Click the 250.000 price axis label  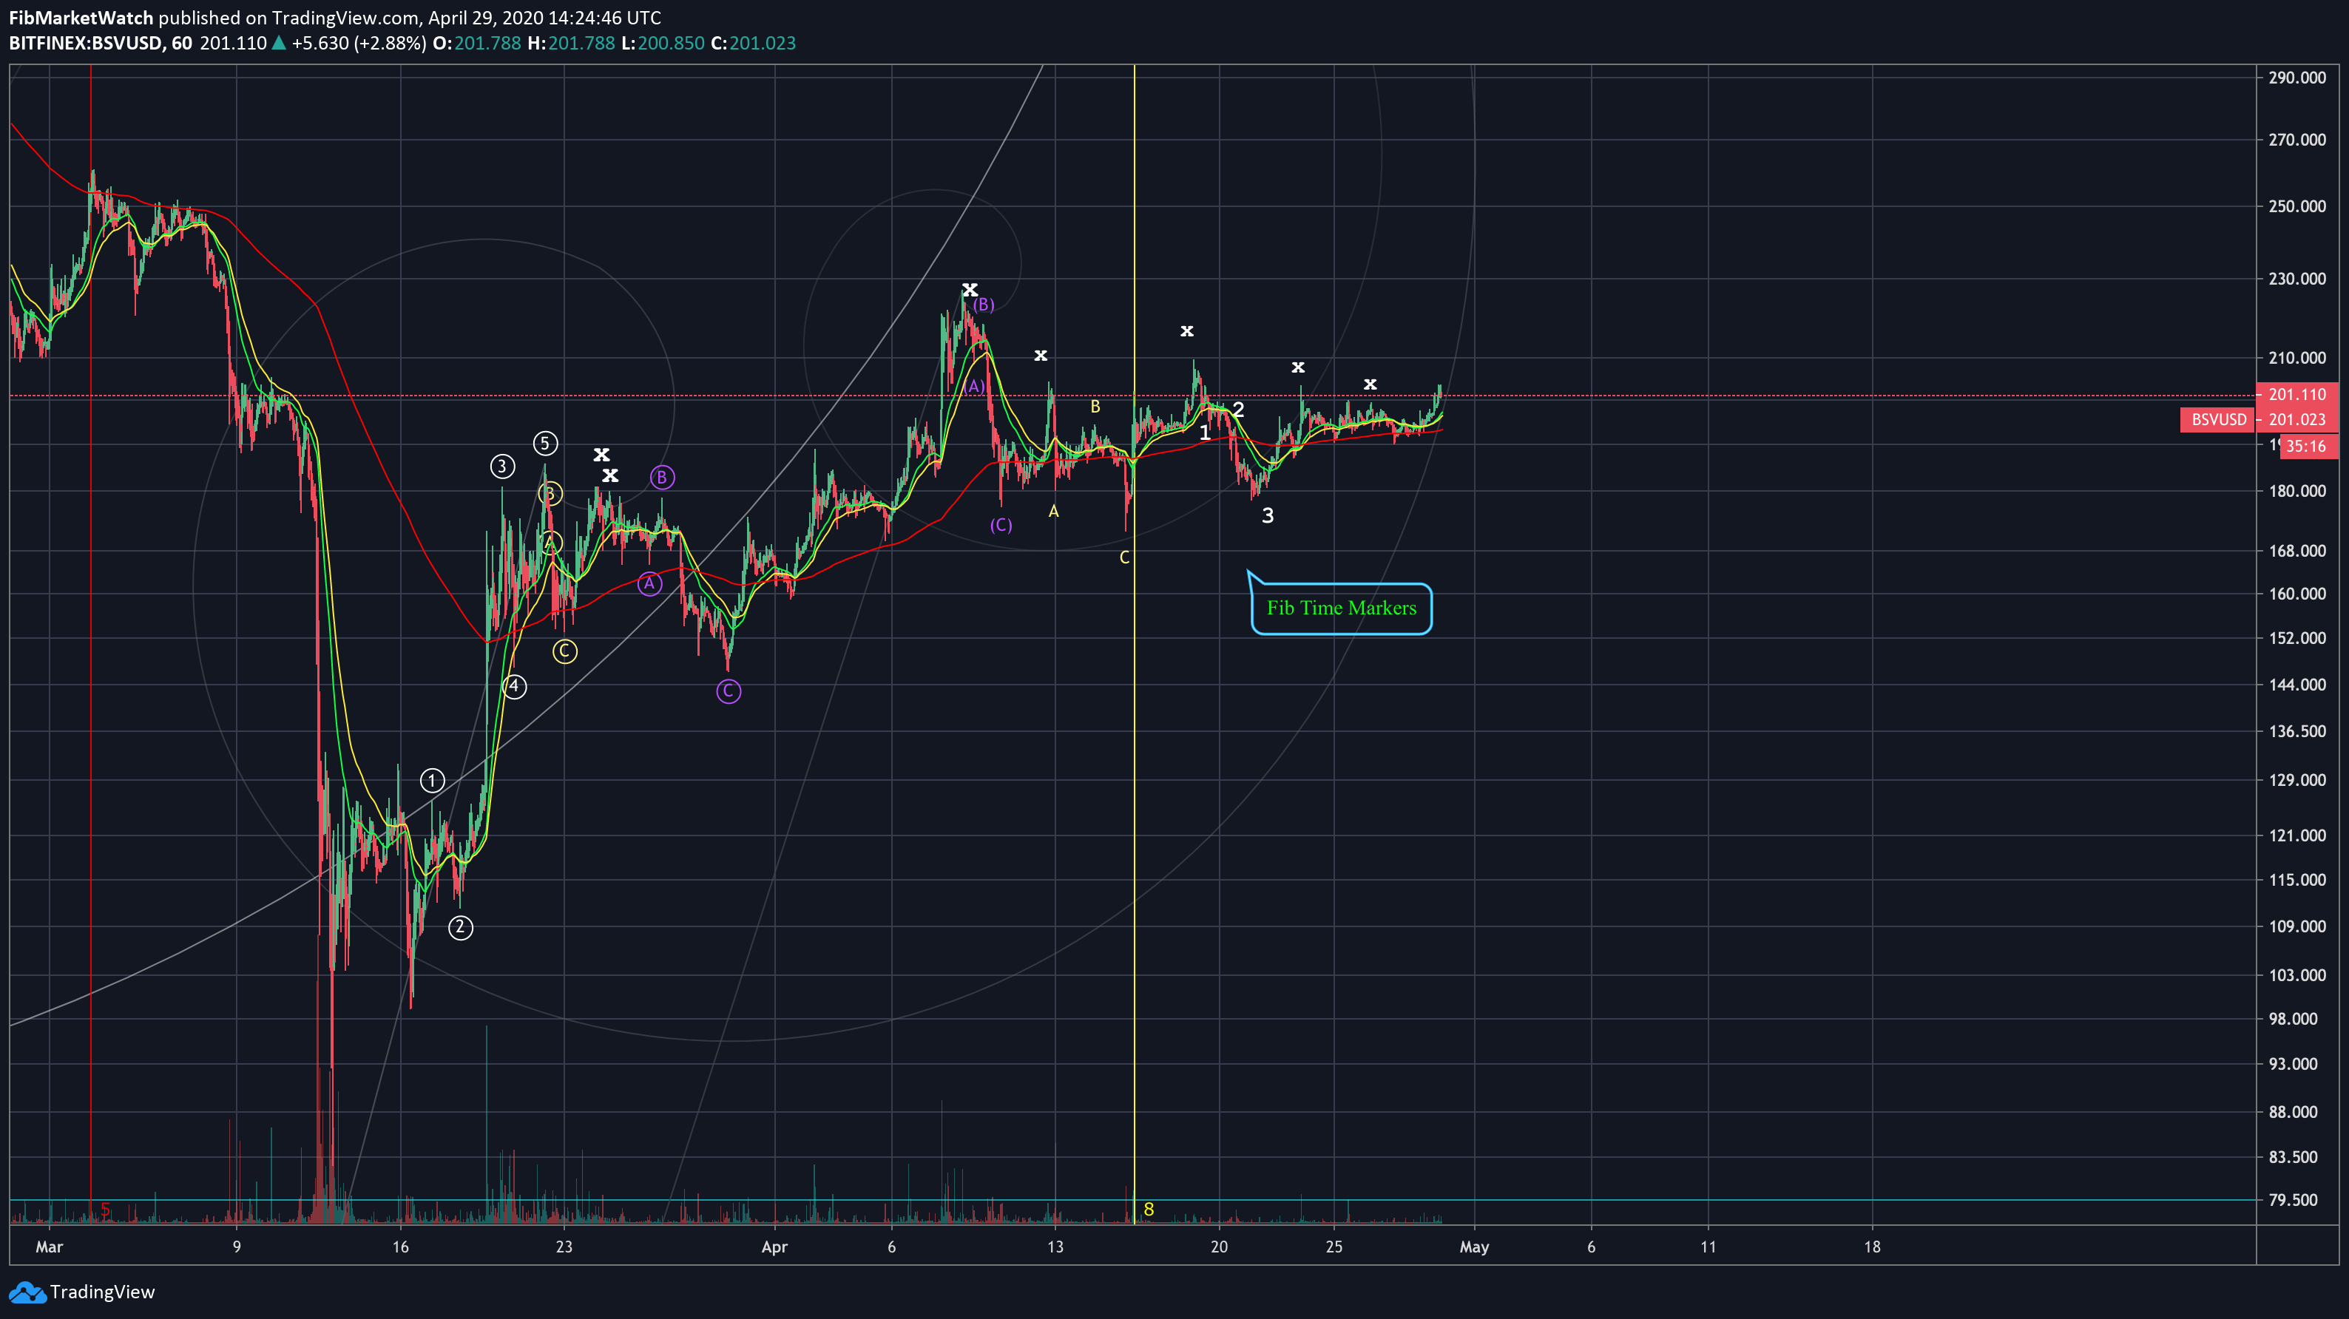(x=2297, y=206)
